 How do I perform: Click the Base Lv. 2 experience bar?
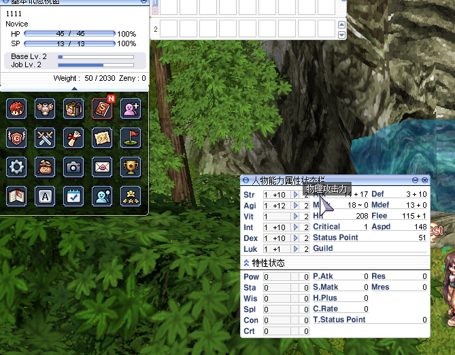coord(96,57)
